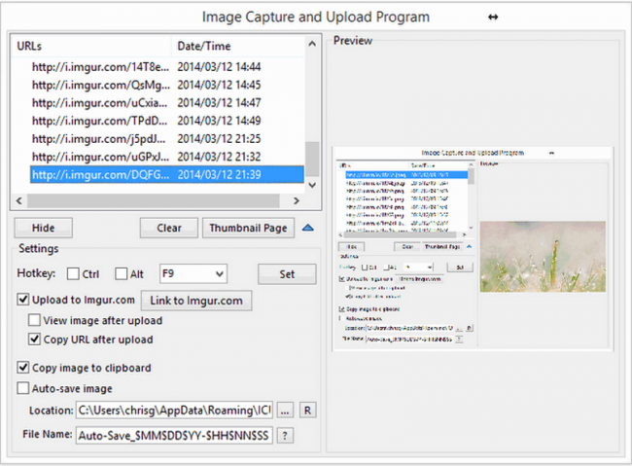Viewport: 632px width, 466px height.
Task: Click the horizontal scroll right arrow
Action: (x=297, y=200)
